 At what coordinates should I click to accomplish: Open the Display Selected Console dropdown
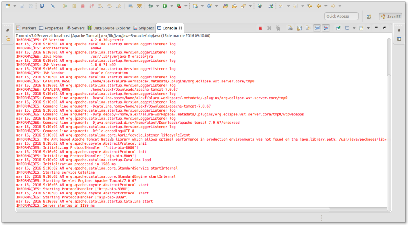tap(354, 28)
